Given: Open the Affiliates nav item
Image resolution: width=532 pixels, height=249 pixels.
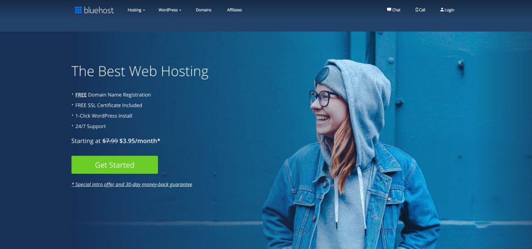Looking at the screenshot, I should [x=234, y=10].
